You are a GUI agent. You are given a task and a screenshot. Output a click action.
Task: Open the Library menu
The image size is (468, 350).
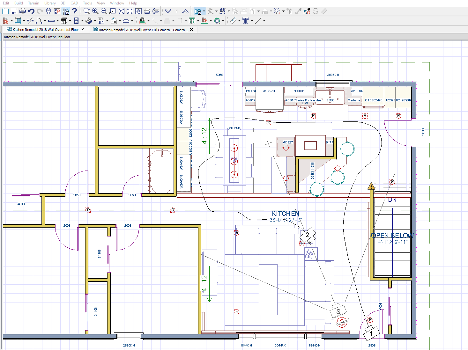click(x=50, y=3)
